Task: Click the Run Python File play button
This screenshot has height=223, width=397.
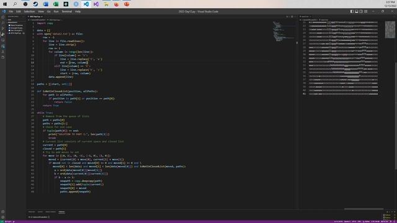Action: coord(287,17)
